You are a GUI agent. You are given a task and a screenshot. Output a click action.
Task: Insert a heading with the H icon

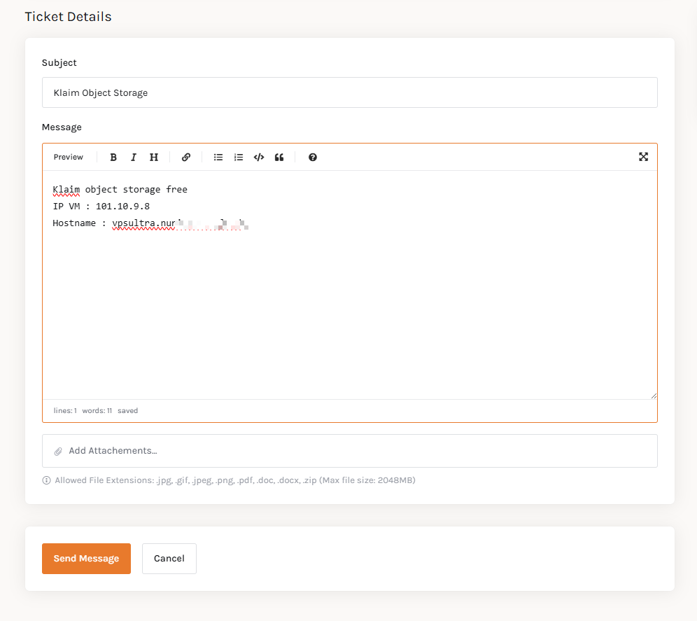pyautogui.click(x=154, y=157)
